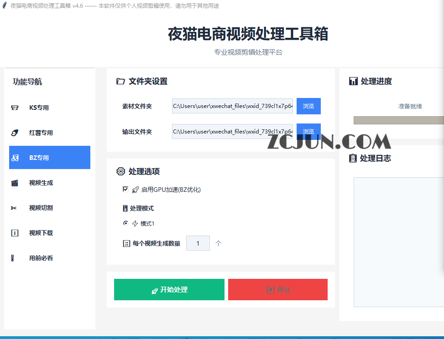Browse for the 输出文件夹 path
This screenshot has width=444, height=339.
coord(308,132)
